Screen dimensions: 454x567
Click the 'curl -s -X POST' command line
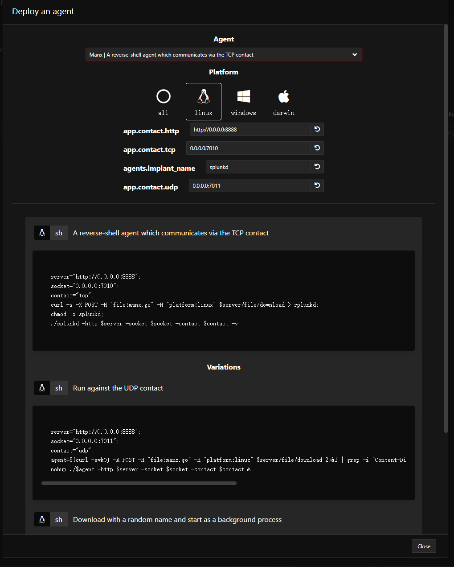[x=184, y=305]
